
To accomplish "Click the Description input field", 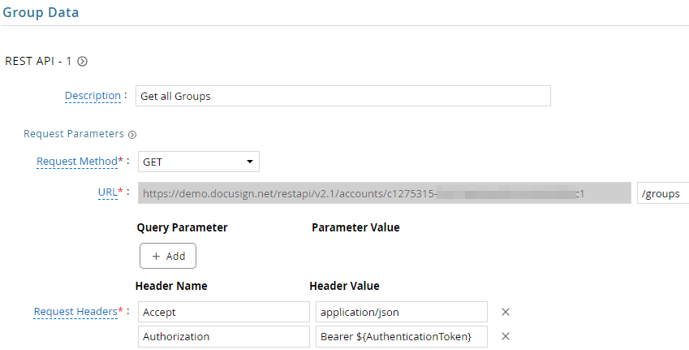I will click(x=342, y=96).
